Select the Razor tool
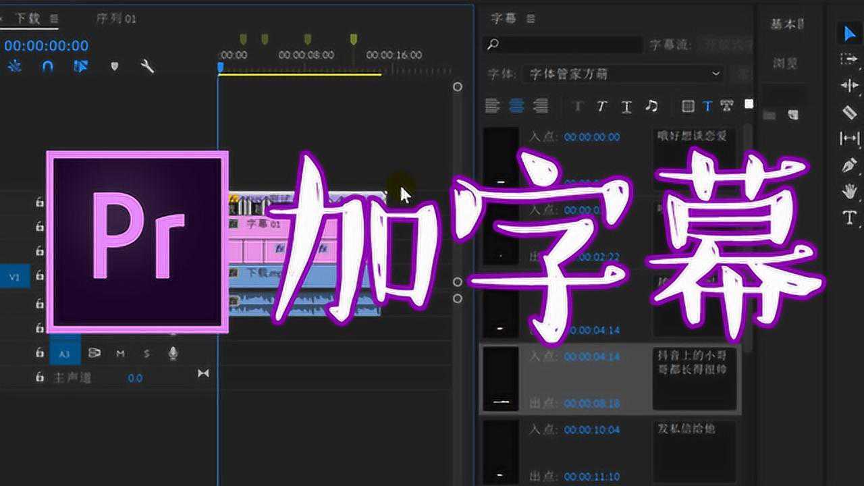864x486 pixels. [849, 112]
